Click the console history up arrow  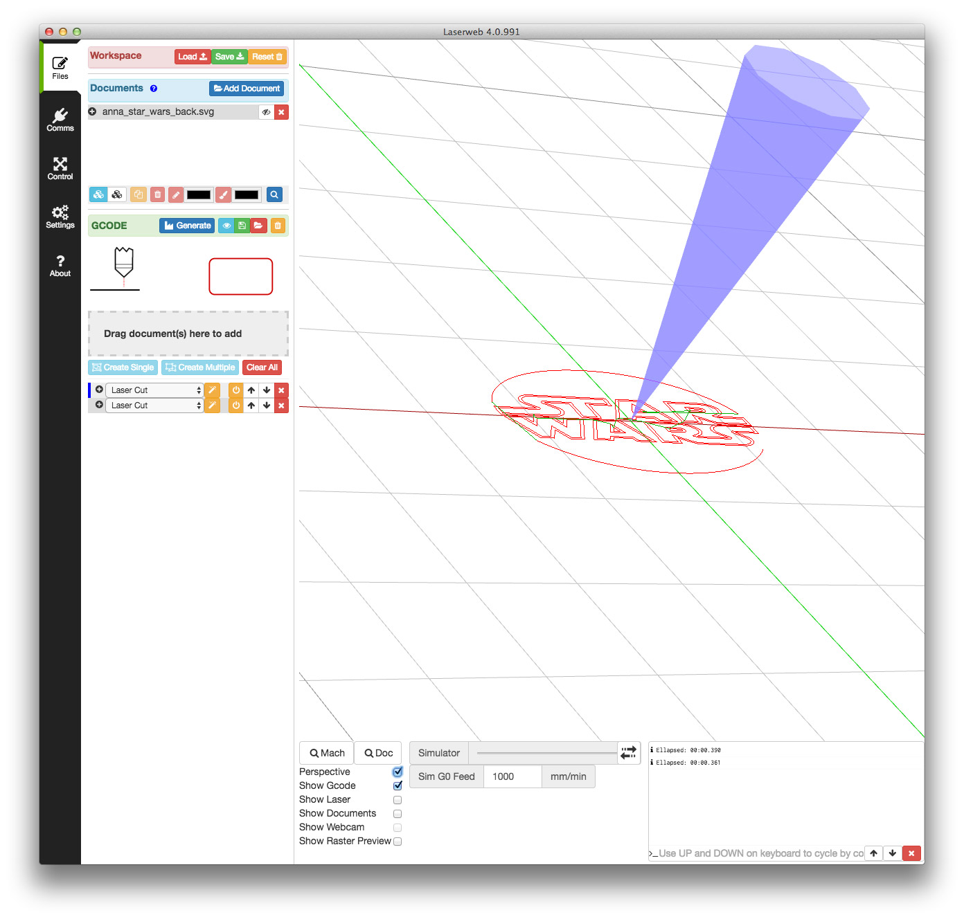tap(874, 853)
